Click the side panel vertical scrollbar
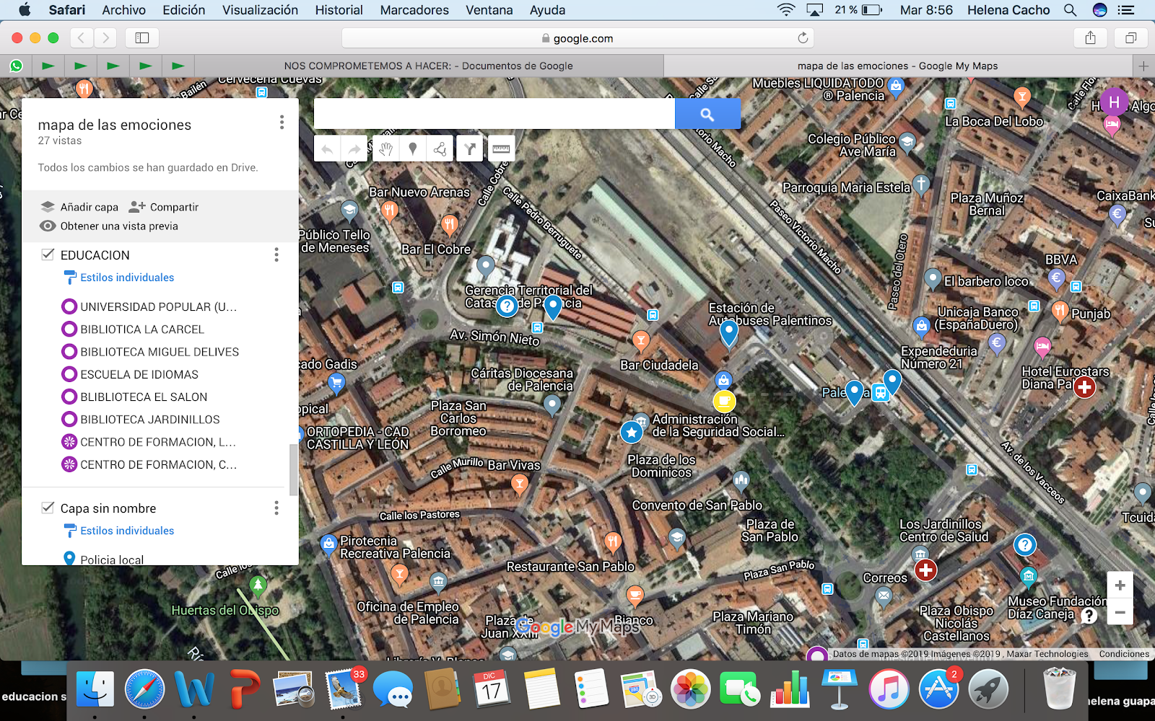The image size is (1155, 721). [293, 470]
